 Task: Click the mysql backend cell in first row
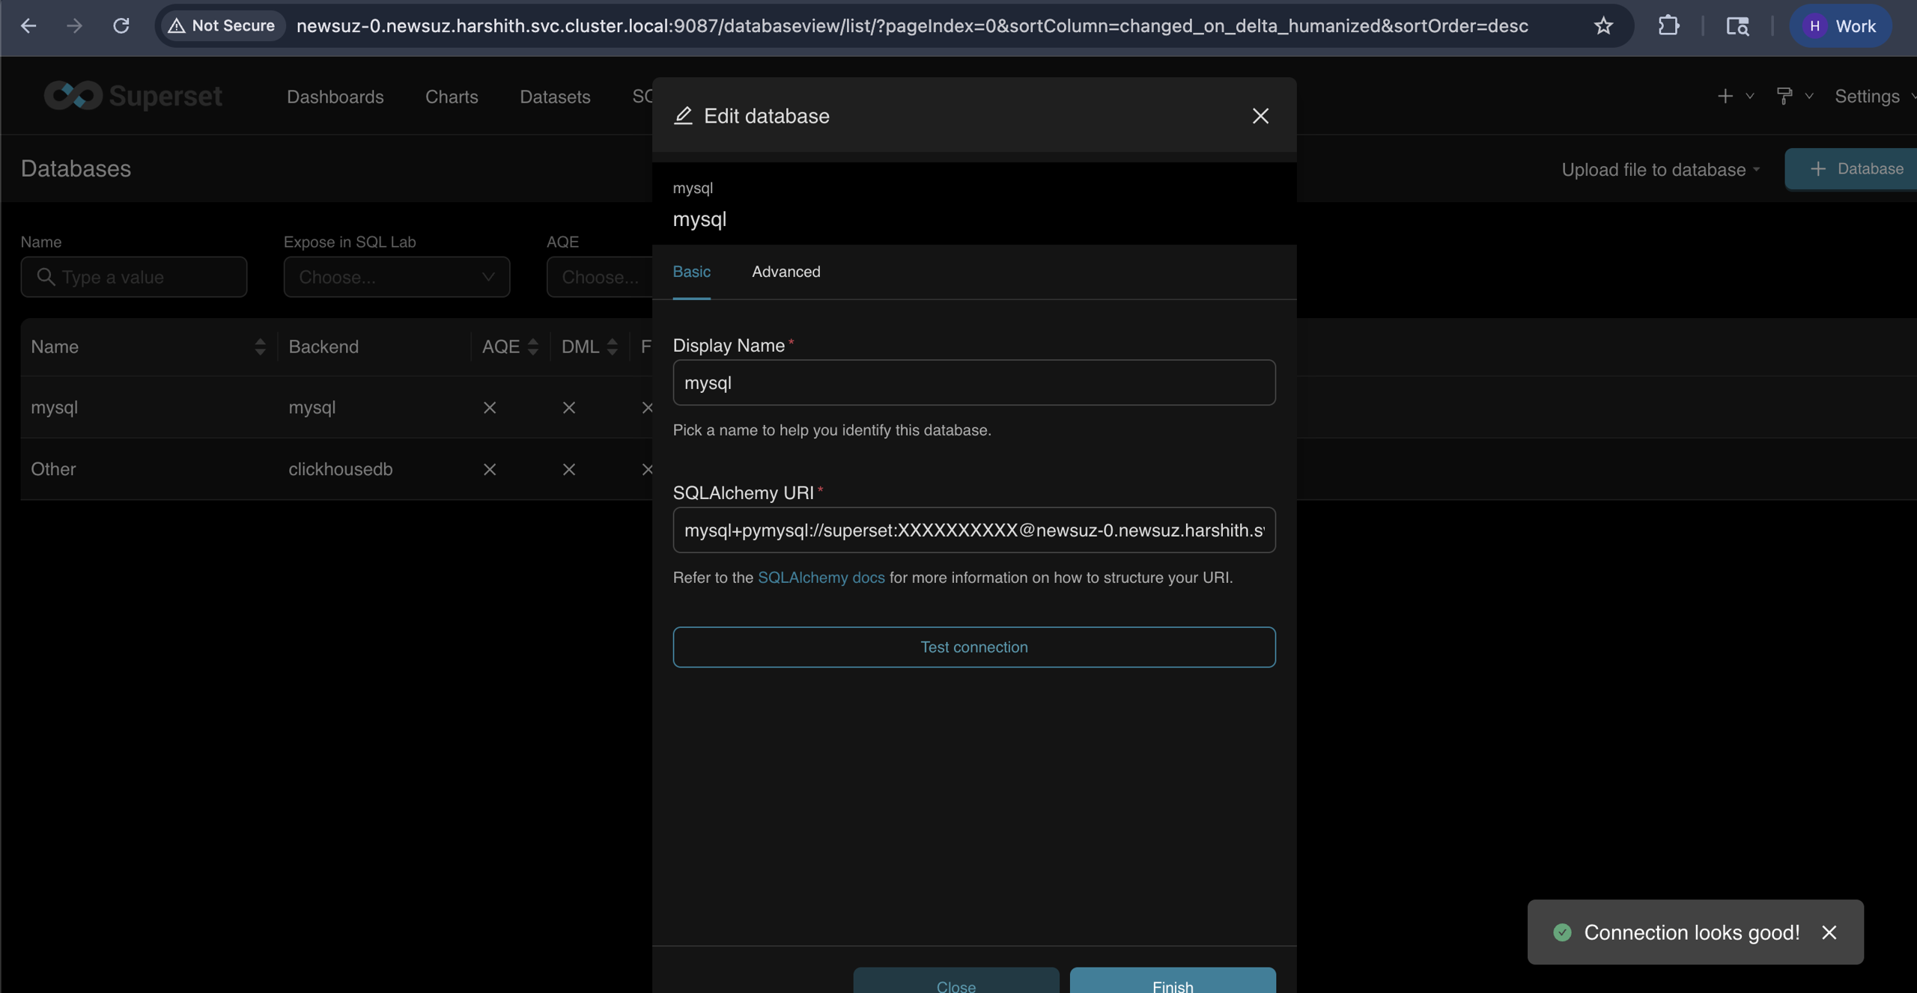(x=312, y=407)
